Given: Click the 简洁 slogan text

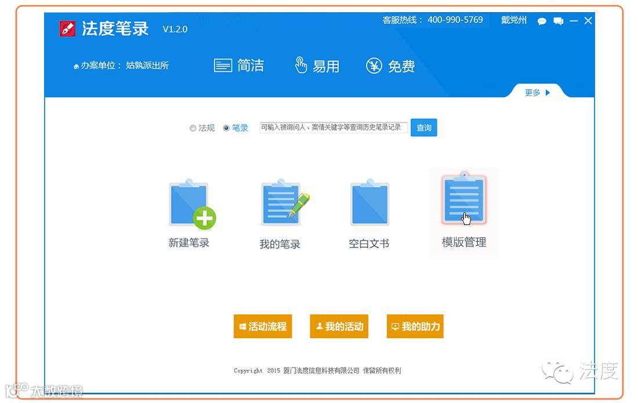Looking at the screenshot, I should (x=251, y=66).
